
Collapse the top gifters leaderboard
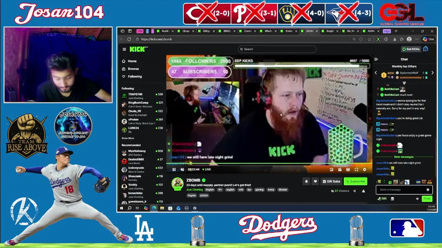click(404, 83)
